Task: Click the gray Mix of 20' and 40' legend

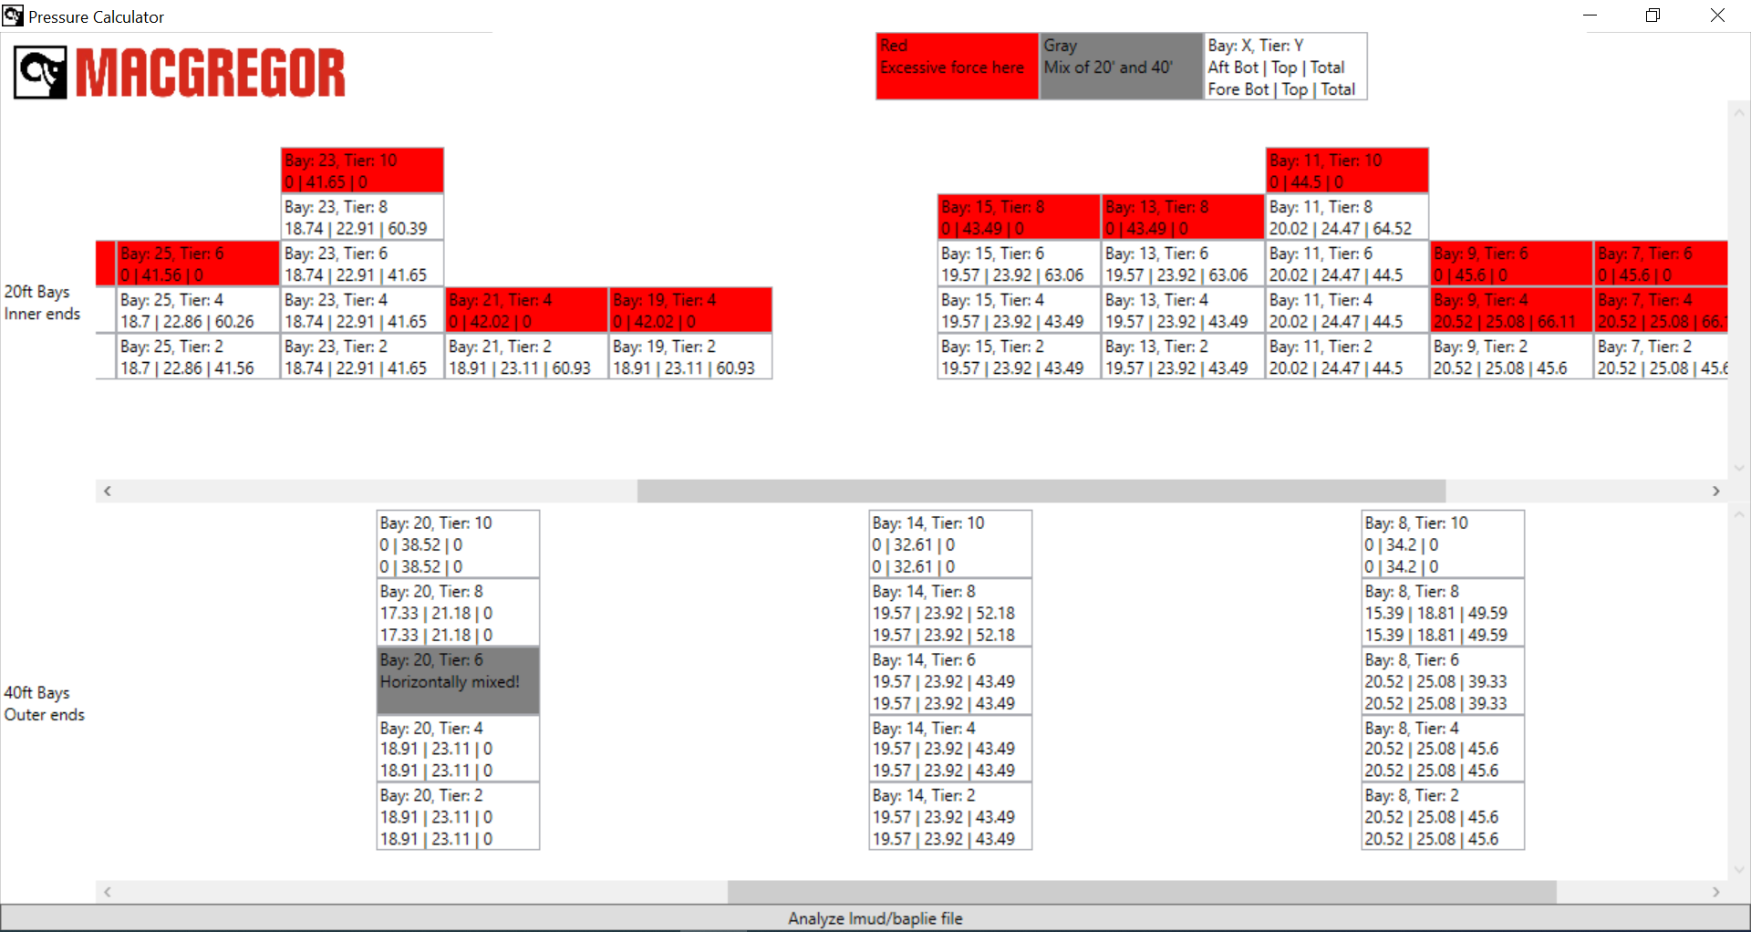Action: [x=1121, y=67]
